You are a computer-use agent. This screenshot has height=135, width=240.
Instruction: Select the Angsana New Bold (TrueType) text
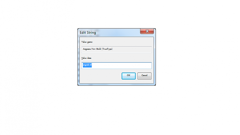coord(98,49)
